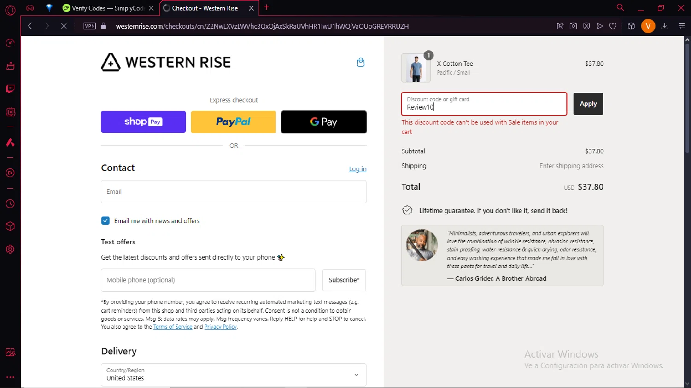Apply the discount code
The image size is (691, 388).
pos(588,104)
